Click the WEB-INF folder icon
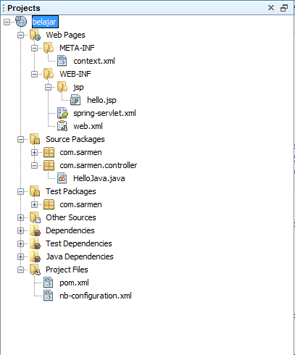 click(49, 74)
